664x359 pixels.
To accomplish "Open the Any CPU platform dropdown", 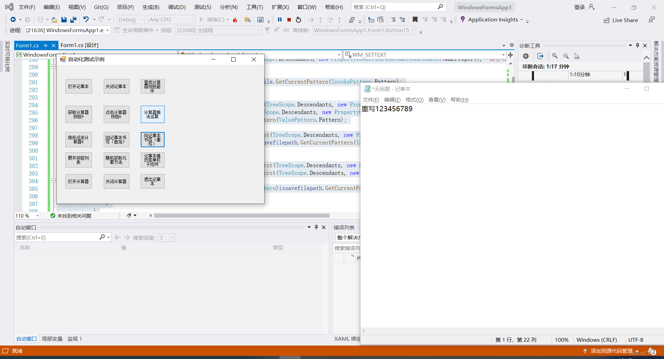I will point(171,20).
